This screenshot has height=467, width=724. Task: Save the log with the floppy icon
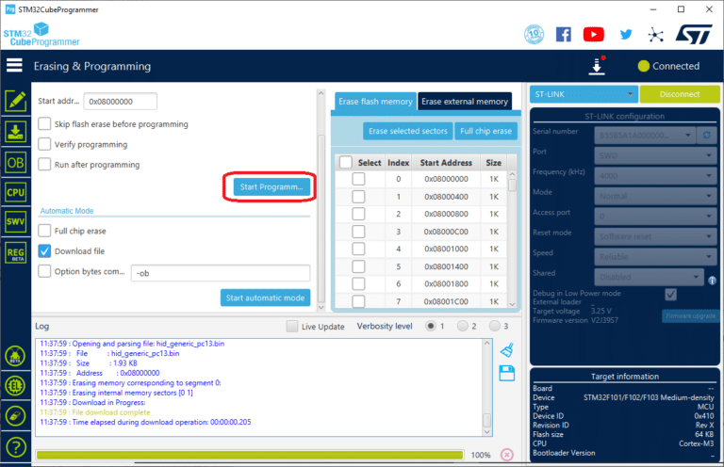(507, 373)
